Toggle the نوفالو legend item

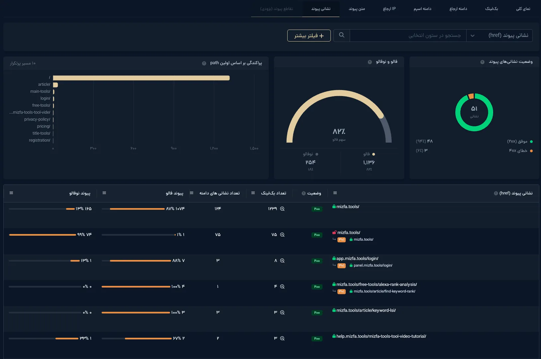311,154
